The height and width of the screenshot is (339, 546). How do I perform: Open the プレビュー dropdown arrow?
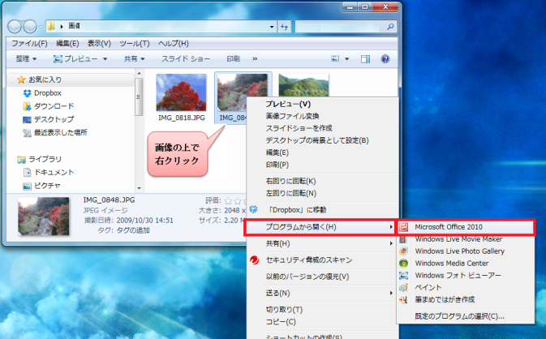[x=105, y=59]
